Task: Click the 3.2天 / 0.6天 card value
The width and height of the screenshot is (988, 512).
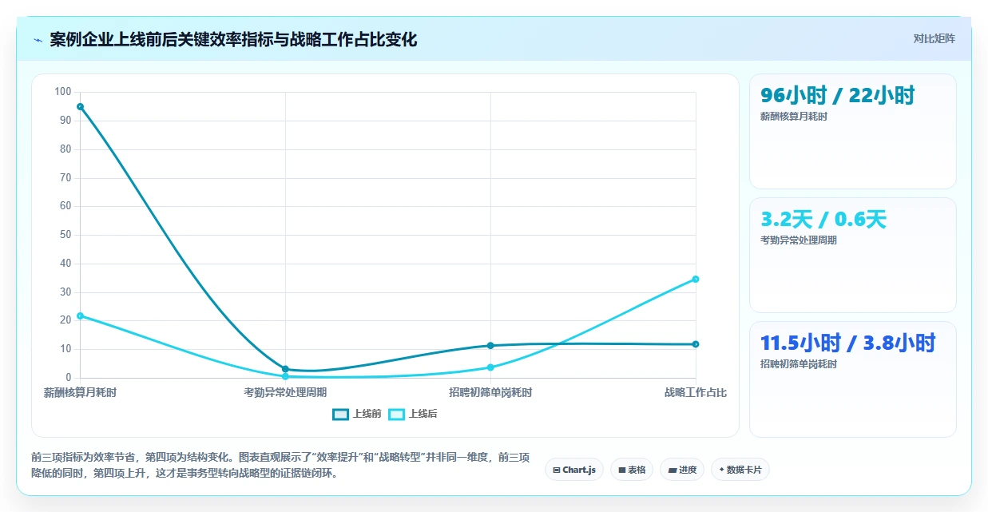Action: [823, 219]
